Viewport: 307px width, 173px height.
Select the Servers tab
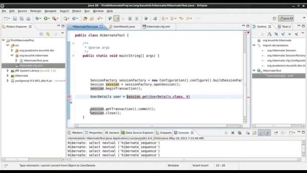[x=112, y=133]
